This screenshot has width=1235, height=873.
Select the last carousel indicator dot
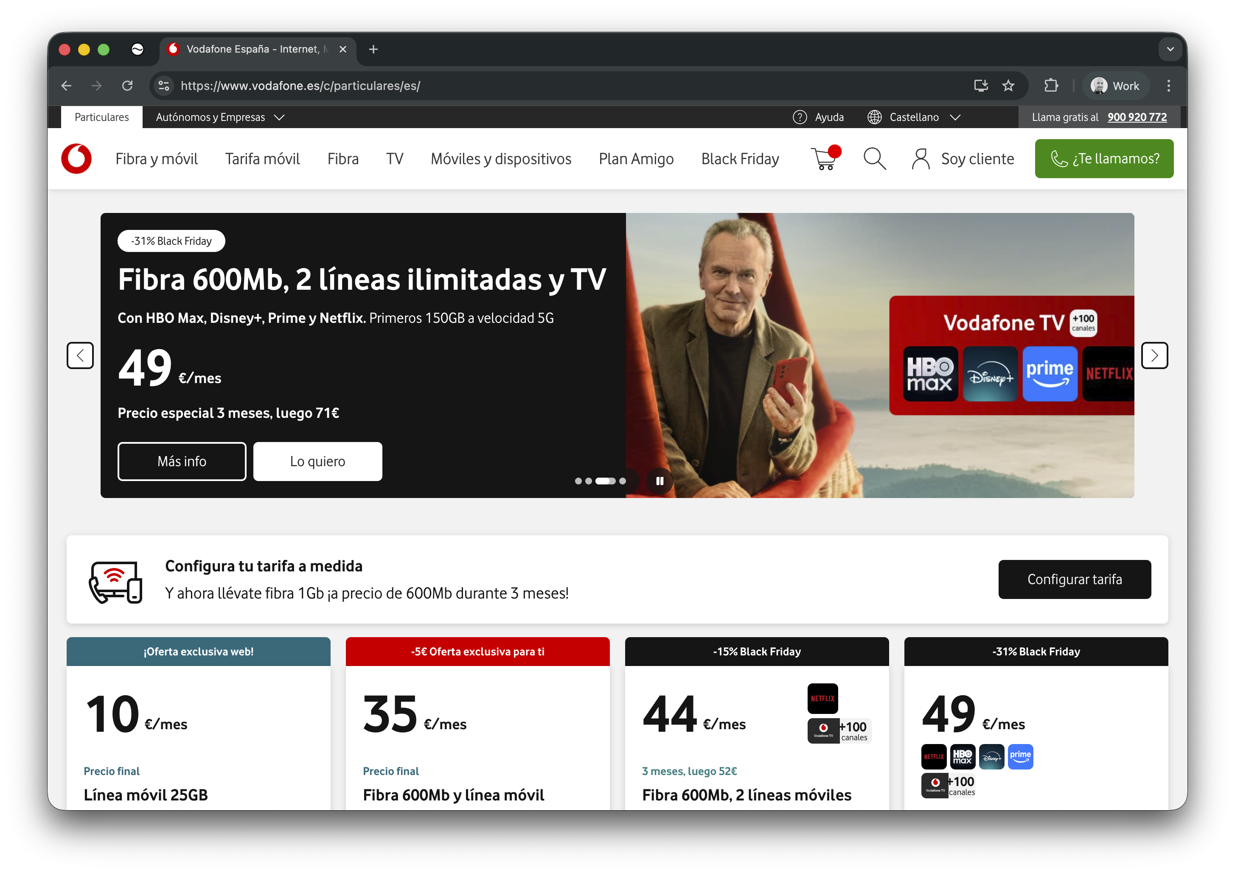point(622,481)
